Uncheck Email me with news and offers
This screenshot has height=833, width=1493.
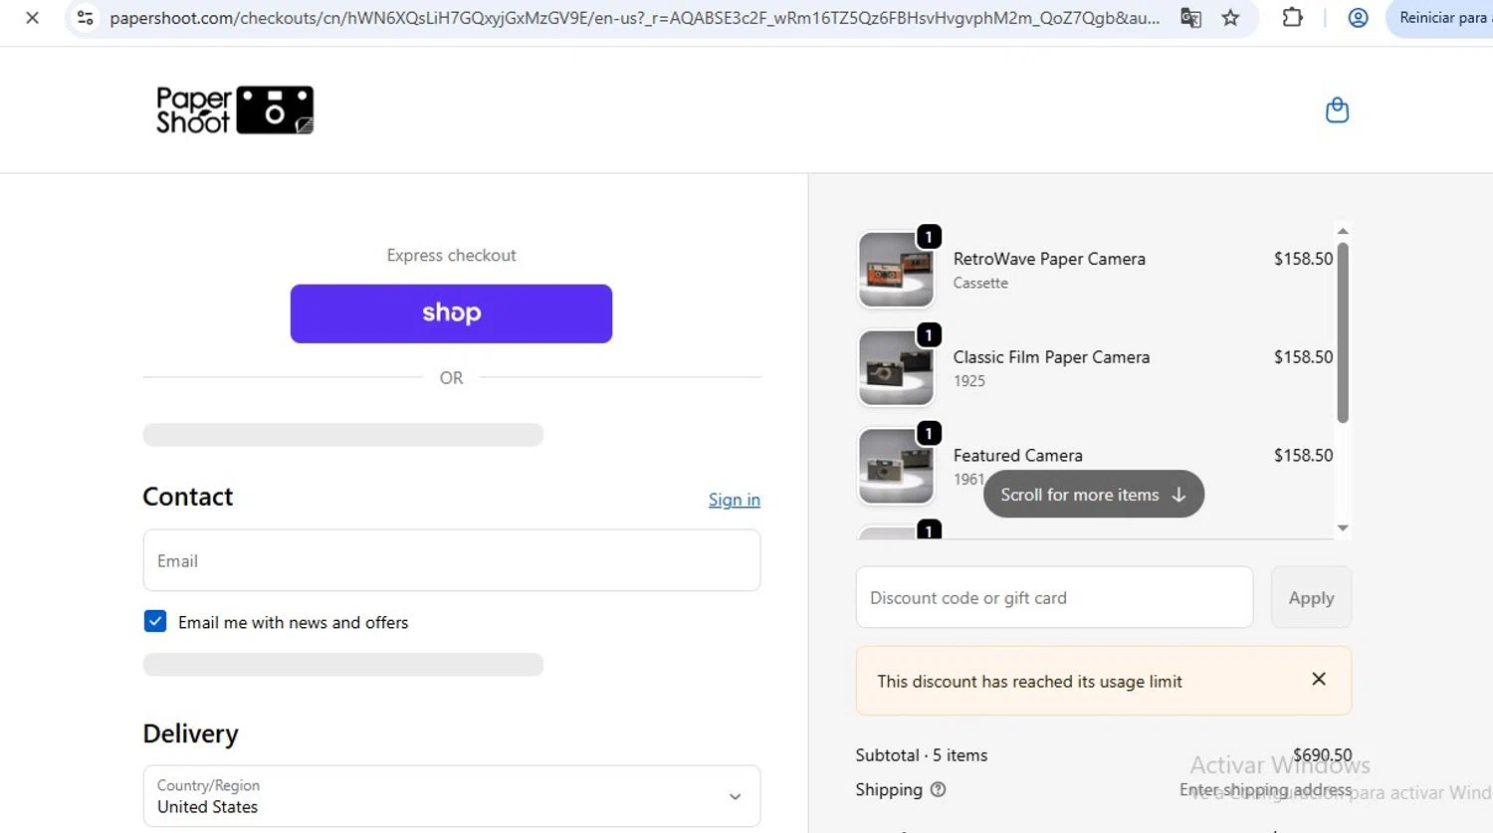click(x=155, y=622)
